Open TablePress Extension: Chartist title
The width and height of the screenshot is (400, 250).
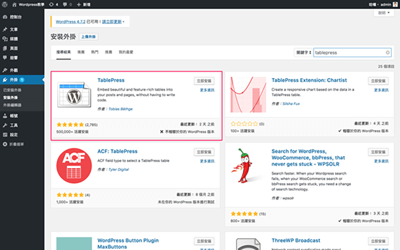pyautogui.click(x=309, y=80)
